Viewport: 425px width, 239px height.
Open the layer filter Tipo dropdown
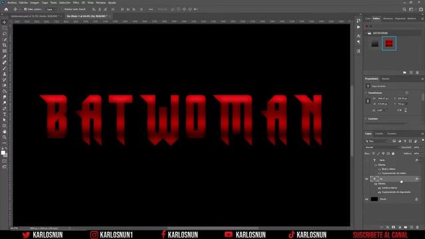(x=377, y=141)
